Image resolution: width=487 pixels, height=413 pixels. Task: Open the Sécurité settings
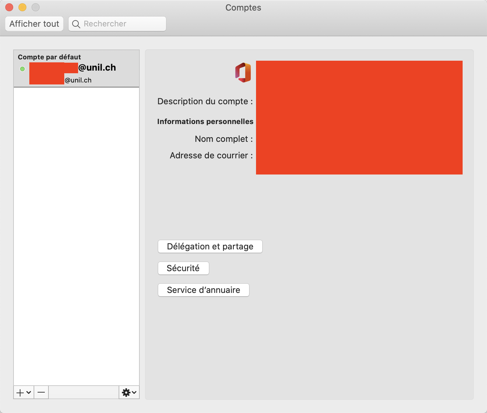pyautogui.click(x=183, y=268)
